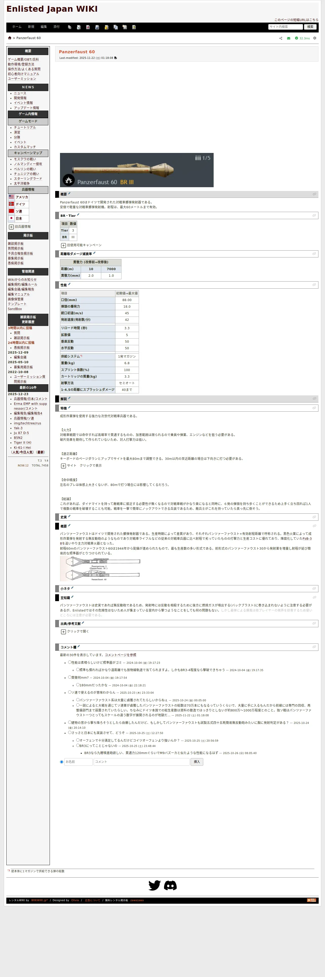Click the サイト内検索 search field
325x977 pixels.
pyautogui.click(x=285, y=27)
